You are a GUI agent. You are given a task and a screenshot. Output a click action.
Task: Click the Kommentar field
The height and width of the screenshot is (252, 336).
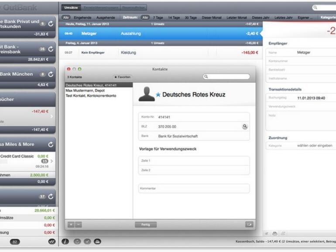pos(194,188)
